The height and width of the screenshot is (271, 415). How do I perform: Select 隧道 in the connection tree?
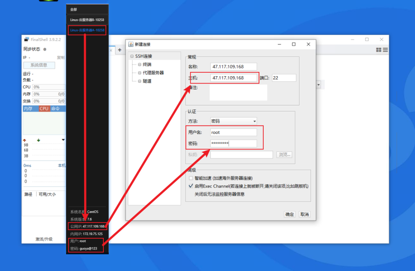[147, 81]
